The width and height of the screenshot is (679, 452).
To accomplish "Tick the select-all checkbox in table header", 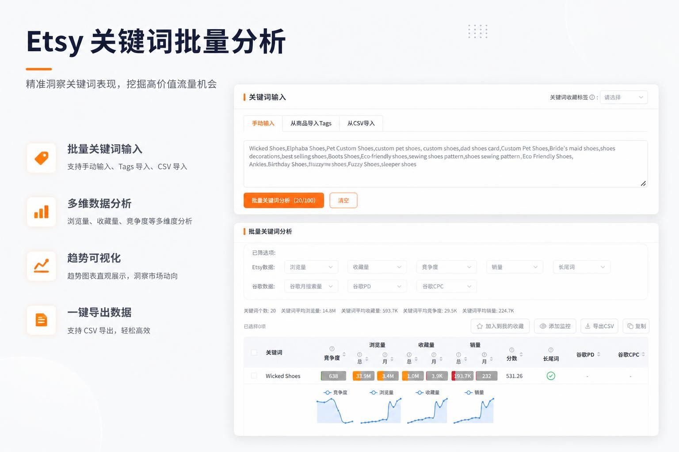I will (254, 352).
